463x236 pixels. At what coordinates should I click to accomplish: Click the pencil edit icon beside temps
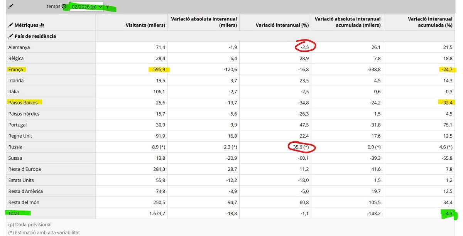(x=11, y=6)
